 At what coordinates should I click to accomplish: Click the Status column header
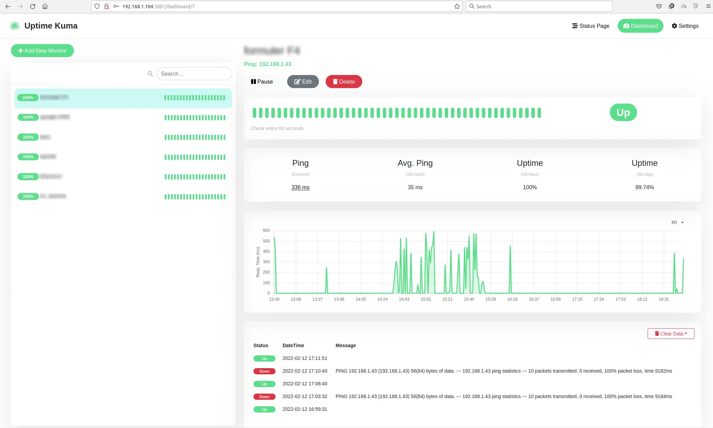(x=261, y=345)
